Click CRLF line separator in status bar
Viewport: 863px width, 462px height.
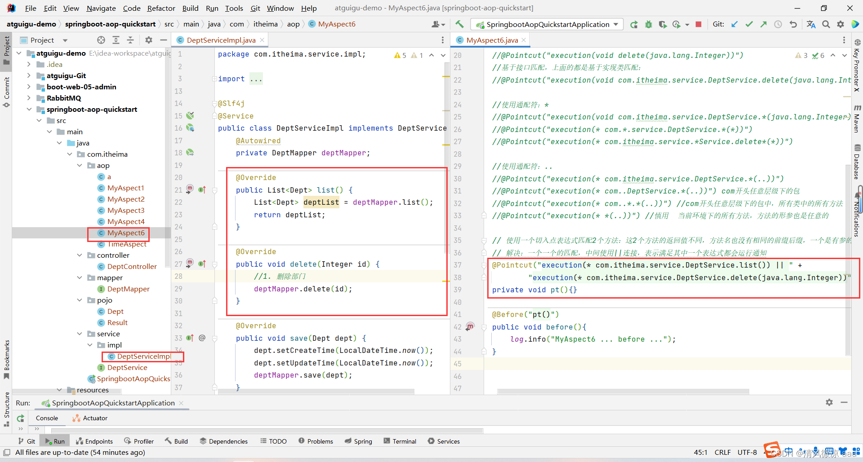click(x=722, y=453)
